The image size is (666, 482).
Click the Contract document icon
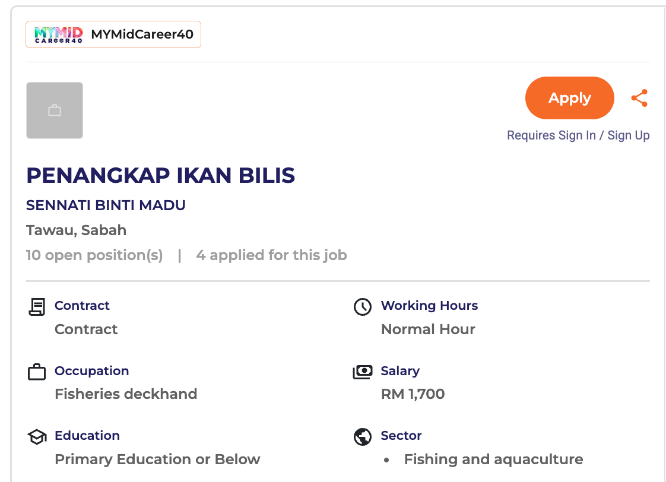click(x=37, y=307)
